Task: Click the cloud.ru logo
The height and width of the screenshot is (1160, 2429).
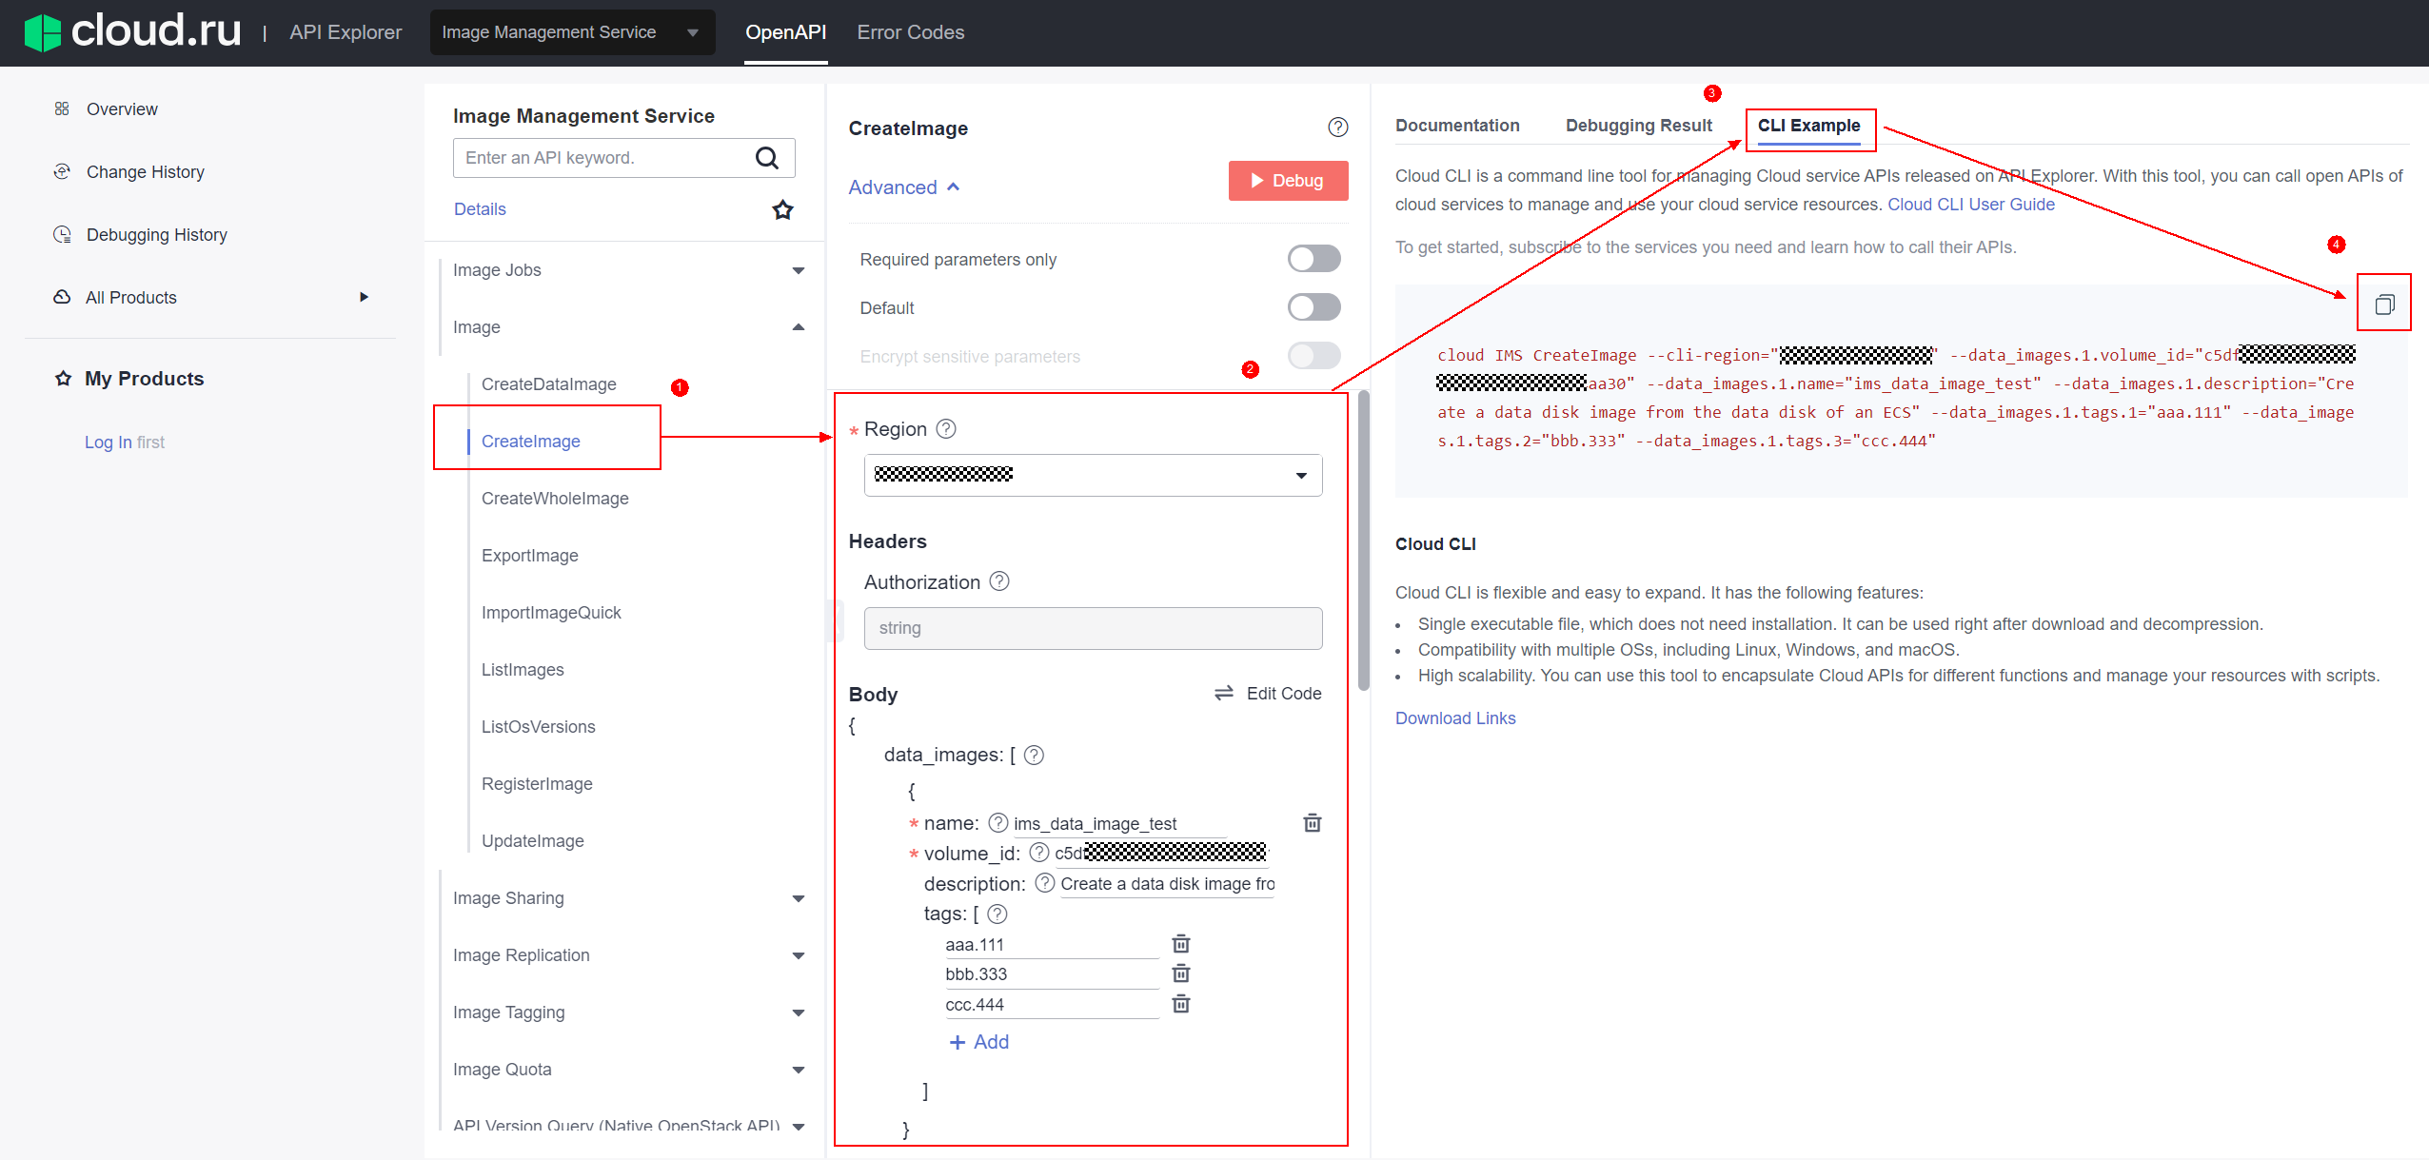Action: point(132,31)
